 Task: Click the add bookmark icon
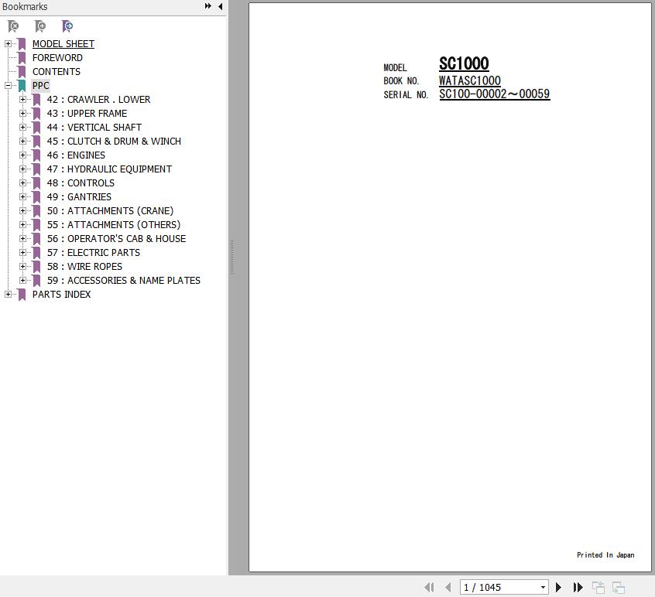tap(40, 26)
